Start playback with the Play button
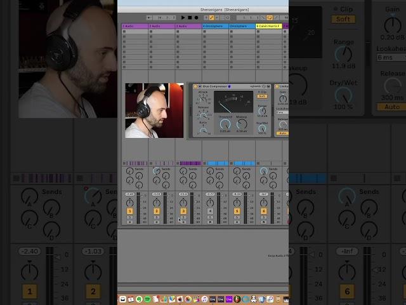The width and height of the screenshot is (406, 305). click(x=183, y=18)
